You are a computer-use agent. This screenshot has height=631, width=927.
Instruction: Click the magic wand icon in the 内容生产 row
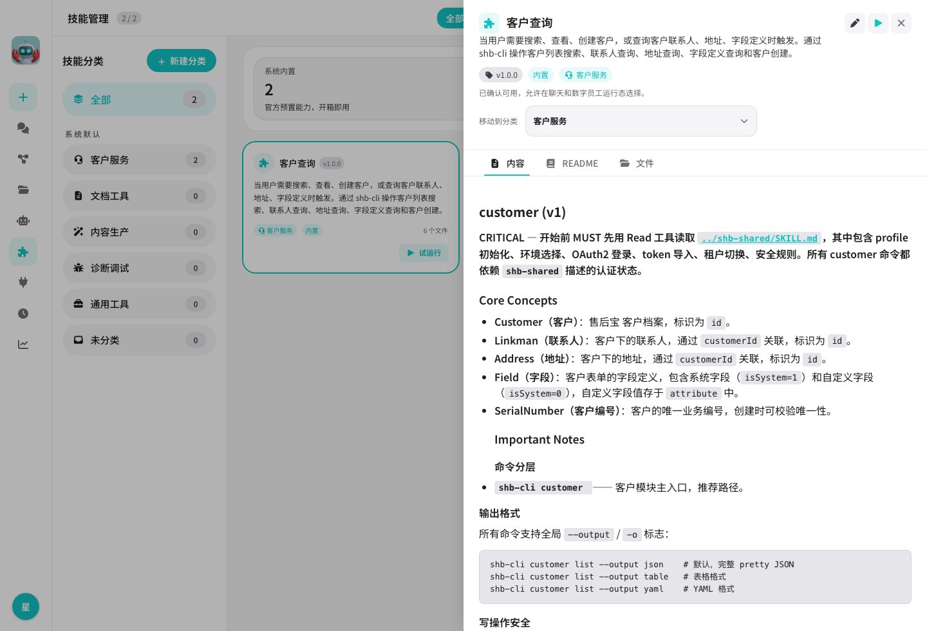[x=79, y=232]
